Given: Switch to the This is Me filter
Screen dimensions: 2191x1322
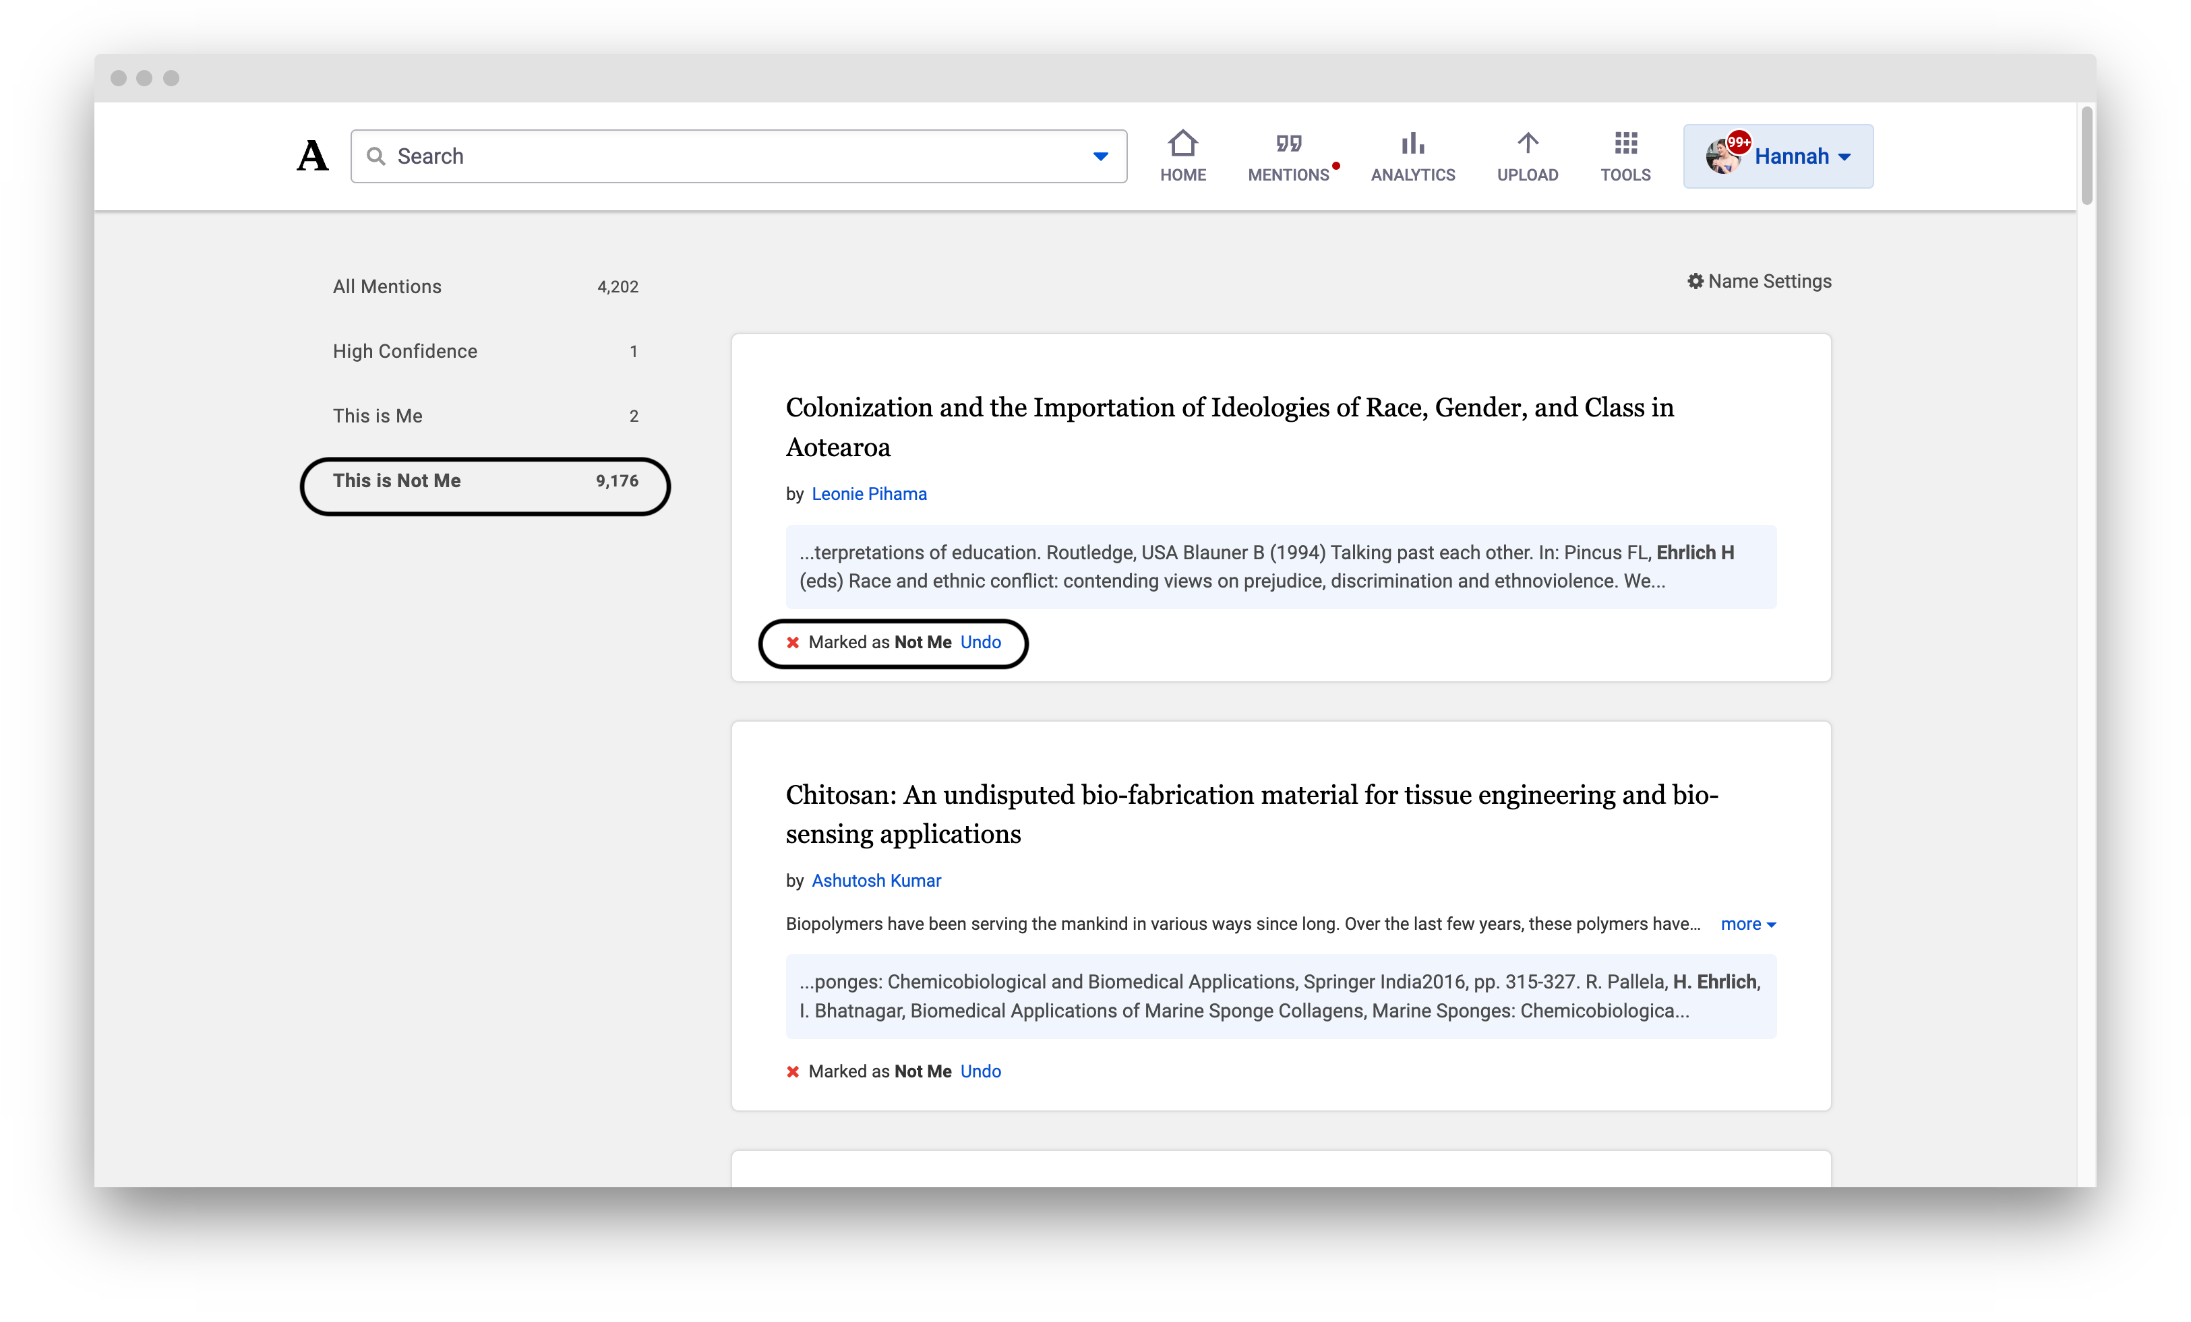Looking at the screenshot, I should pos(377,415).
